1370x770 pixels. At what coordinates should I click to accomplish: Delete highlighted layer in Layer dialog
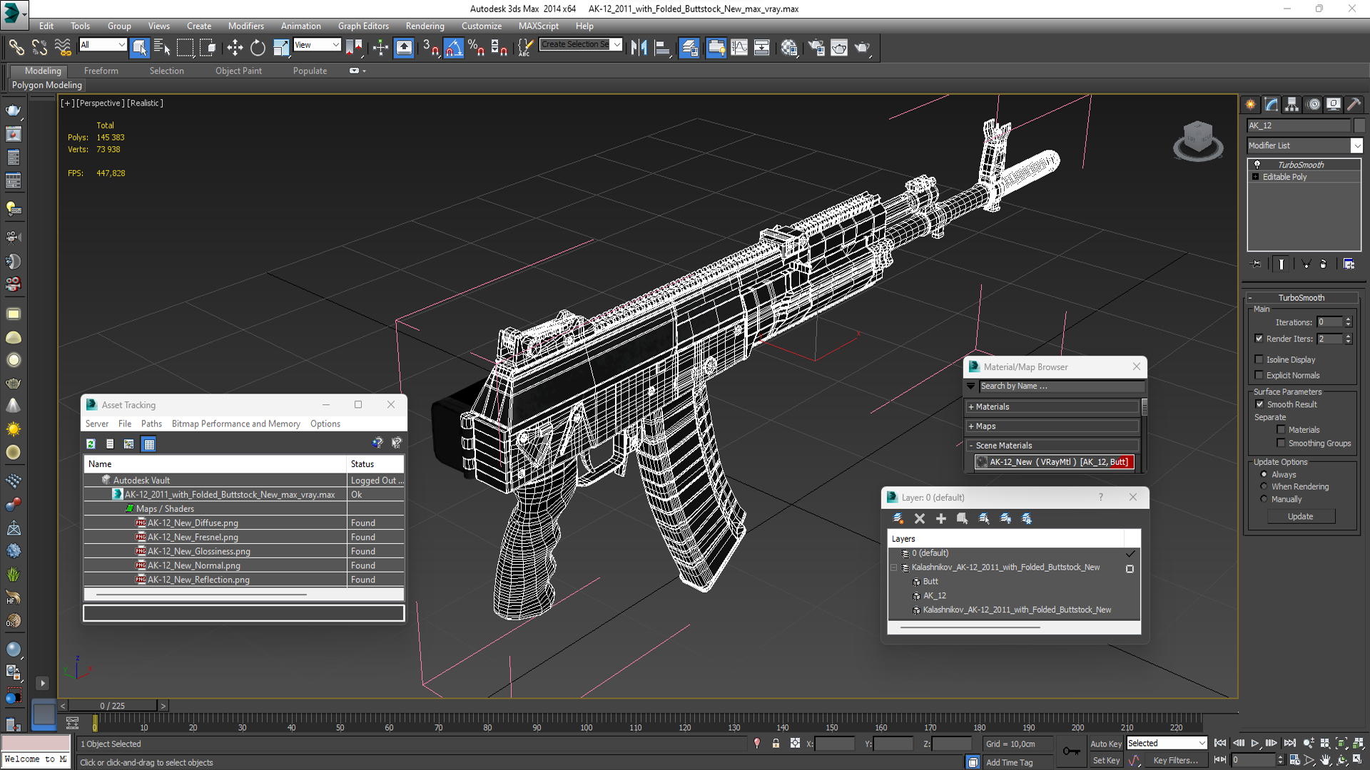tap(920, 518)
